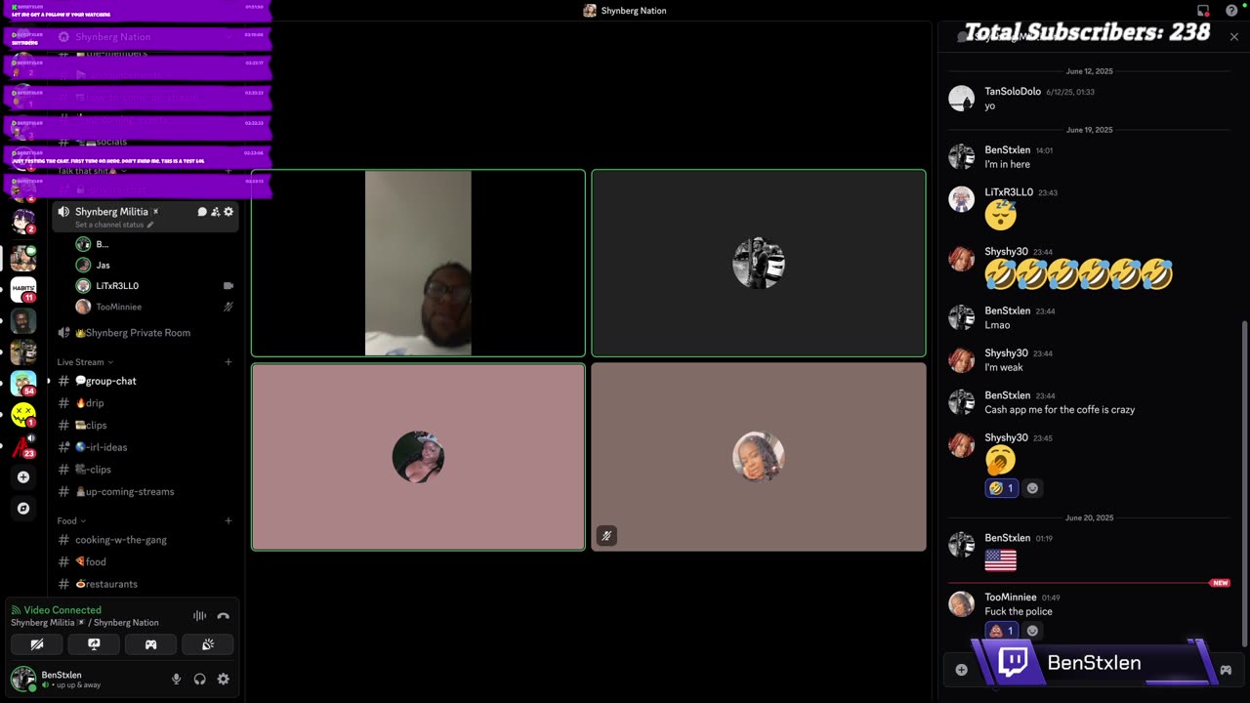Toggle noise suppression waveform icon
The height and width of the screenshot is (703, 1250).
(199, 616)
